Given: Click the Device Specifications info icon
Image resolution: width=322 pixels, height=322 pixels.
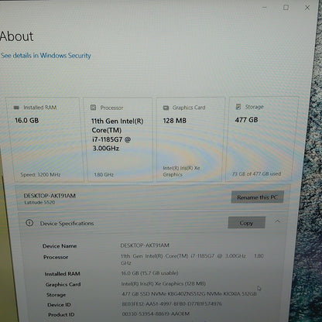Looking at the screenshot, I should pos(29,223).
